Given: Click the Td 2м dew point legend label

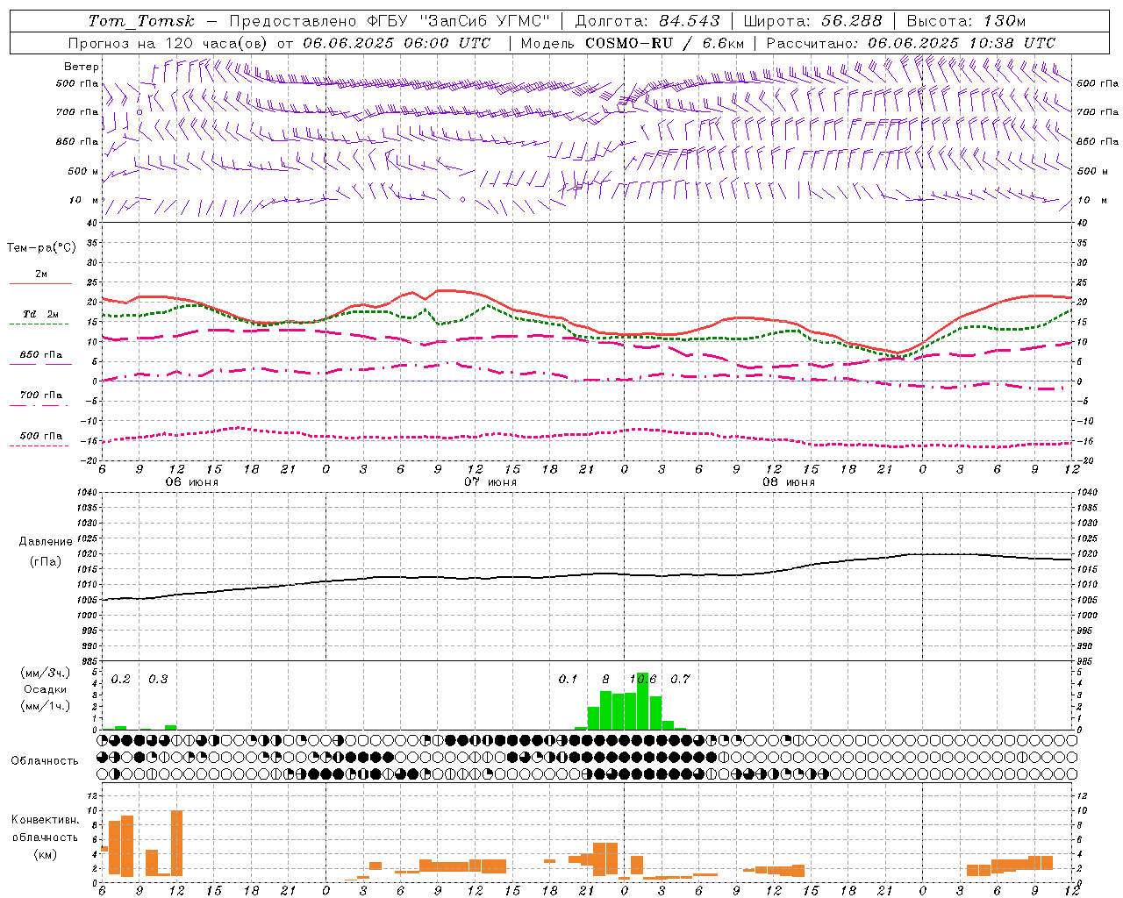Looking at the screenshot, I should [41, 314].
